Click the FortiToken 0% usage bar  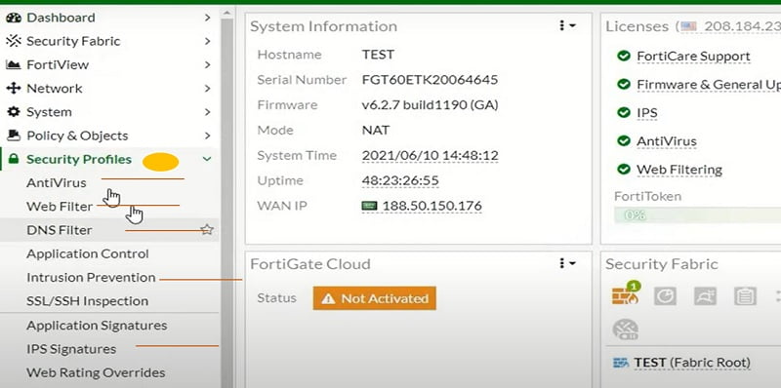pyautogui.click(x=697, y=214)
